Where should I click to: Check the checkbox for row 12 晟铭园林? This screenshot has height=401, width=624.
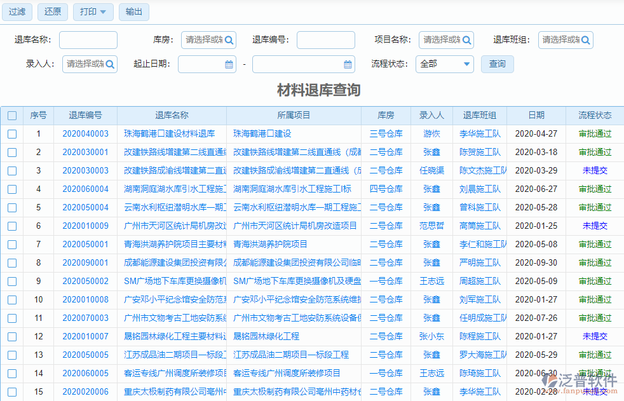[x=11, y=337]
